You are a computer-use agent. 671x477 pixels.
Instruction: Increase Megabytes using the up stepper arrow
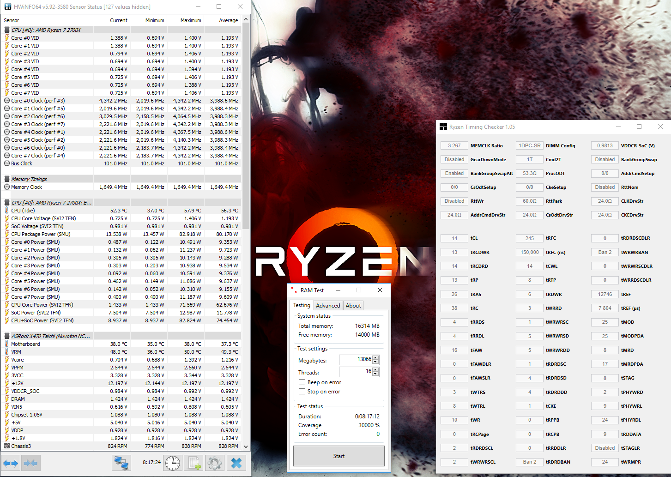(375, 357)
